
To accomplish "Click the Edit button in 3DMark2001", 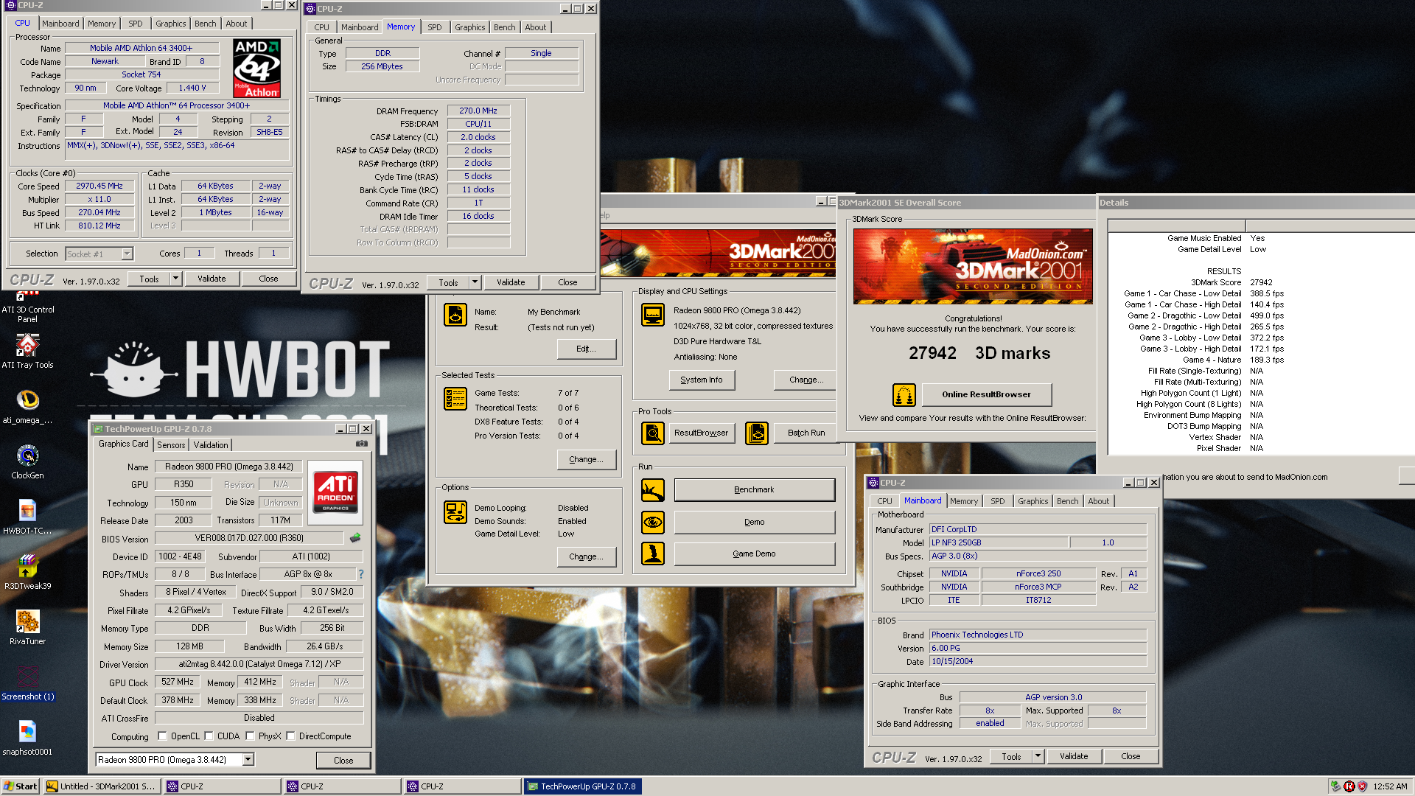I will coord(587,349).
